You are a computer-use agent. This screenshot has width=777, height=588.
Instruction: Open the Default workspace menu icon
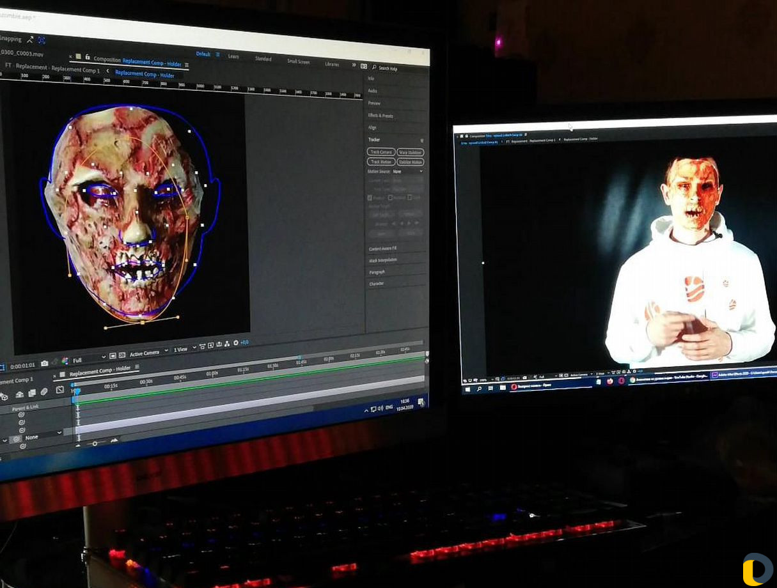coord(218,55)
